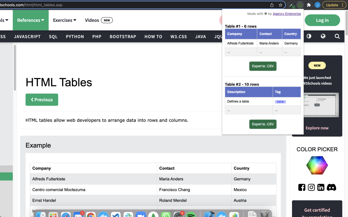The width and height of the screenshot is (348, 217).
Task: Click the share icon in the address bar
Action: [271, 5]
